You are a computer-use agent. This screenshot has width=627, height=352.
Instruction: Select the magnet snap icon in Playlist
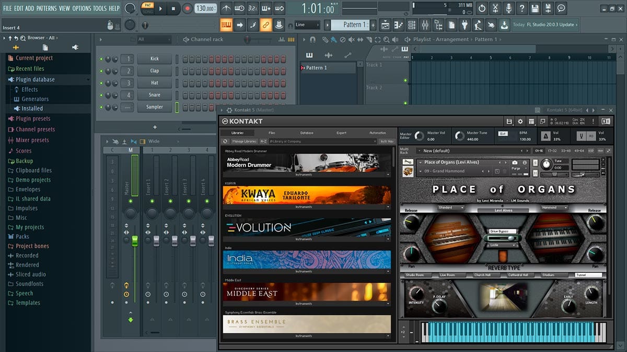click(x=312, y=40)
